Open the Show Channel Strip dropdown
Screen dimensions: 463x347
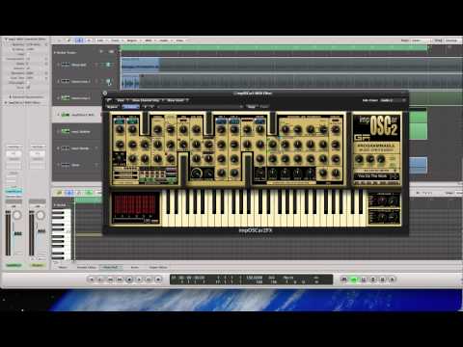149,100
